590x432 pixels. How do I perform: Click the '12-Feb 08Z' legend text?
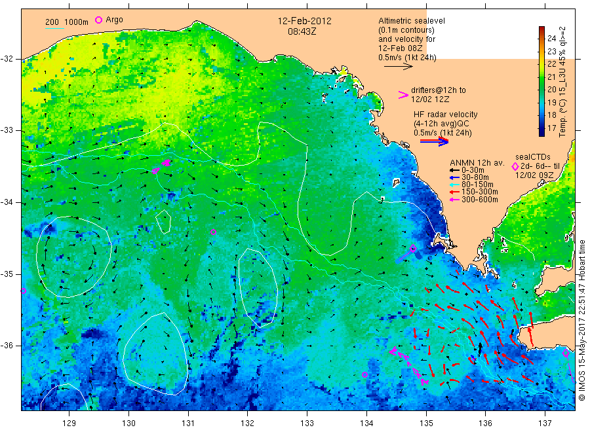[x=401, y=48]
